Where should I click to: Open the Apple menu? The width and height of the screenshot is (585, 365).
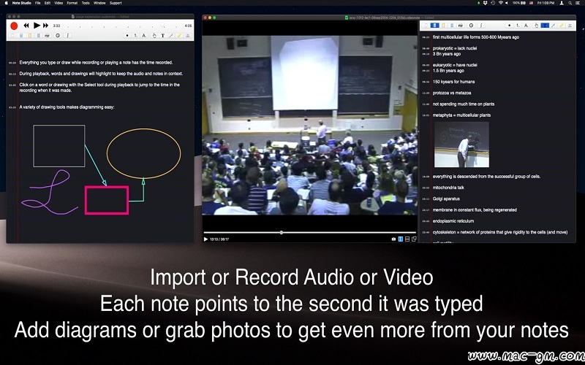coord(6,3)
